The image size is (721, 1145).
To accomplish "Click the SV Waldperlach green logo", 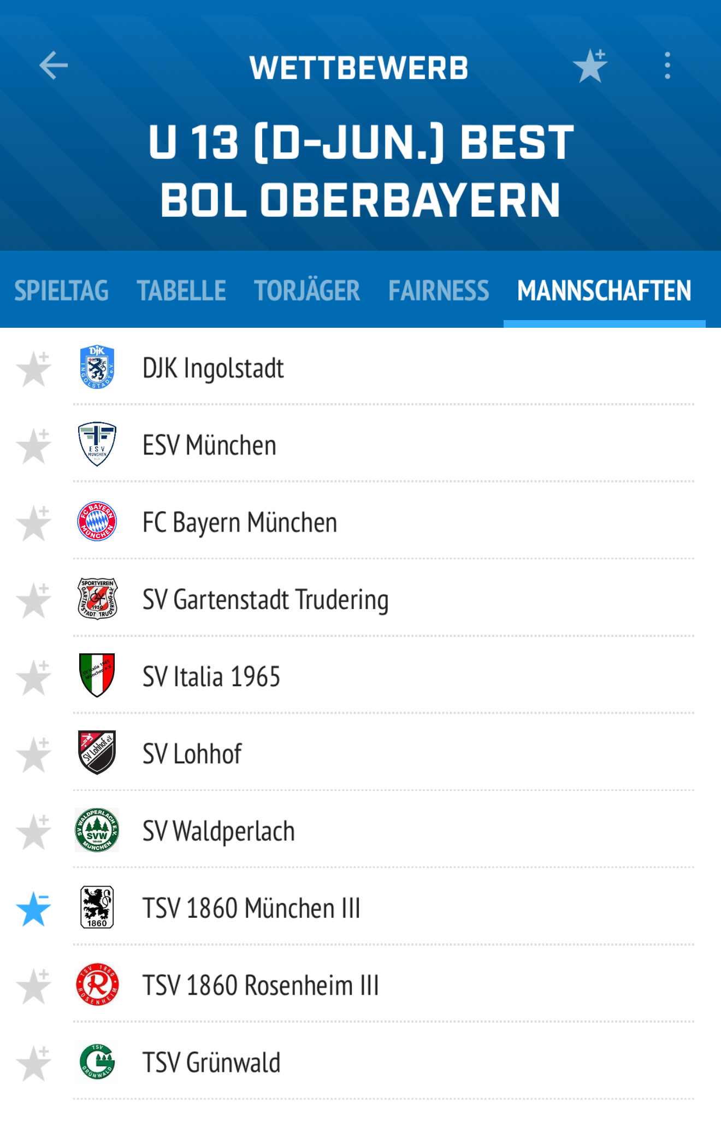I will 97,830.
